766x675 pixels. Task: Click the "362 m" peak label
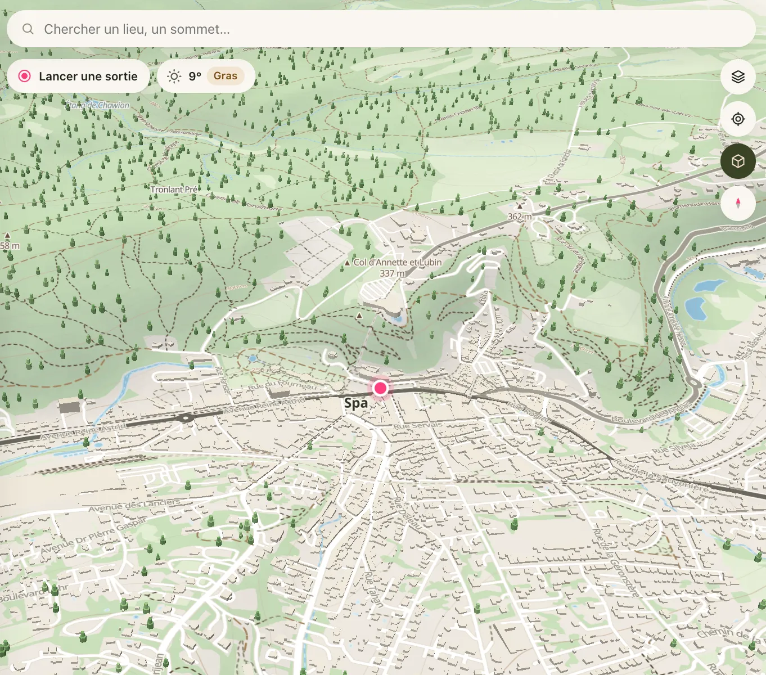tap(519, 217)
